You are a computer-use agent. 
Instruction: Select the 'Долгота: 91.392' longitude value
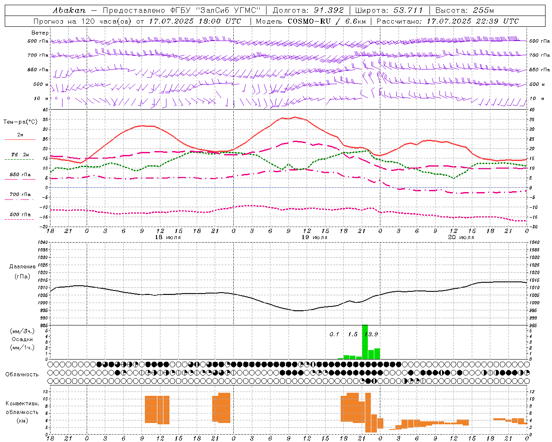(x=308, y=10)
